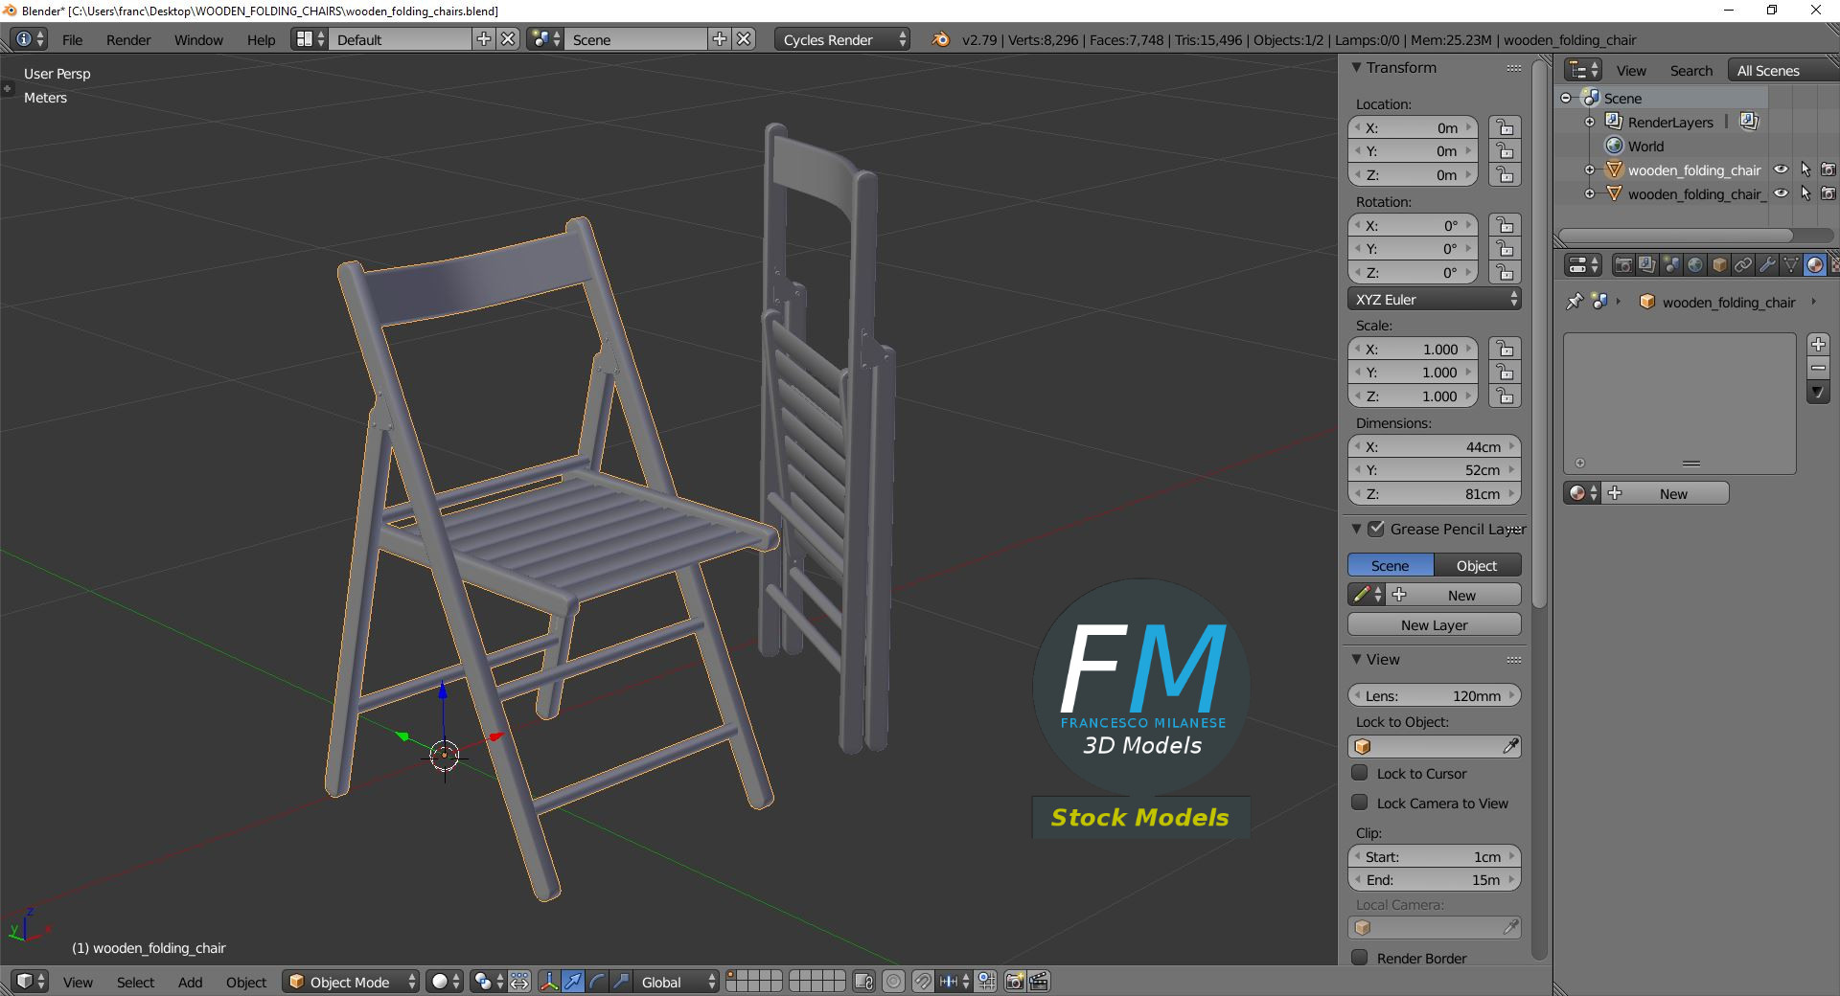Image resolution: width=1840 pixels, height=996 pixels.
Task: Collapse the Transform panel
Action: point(1356,67)
